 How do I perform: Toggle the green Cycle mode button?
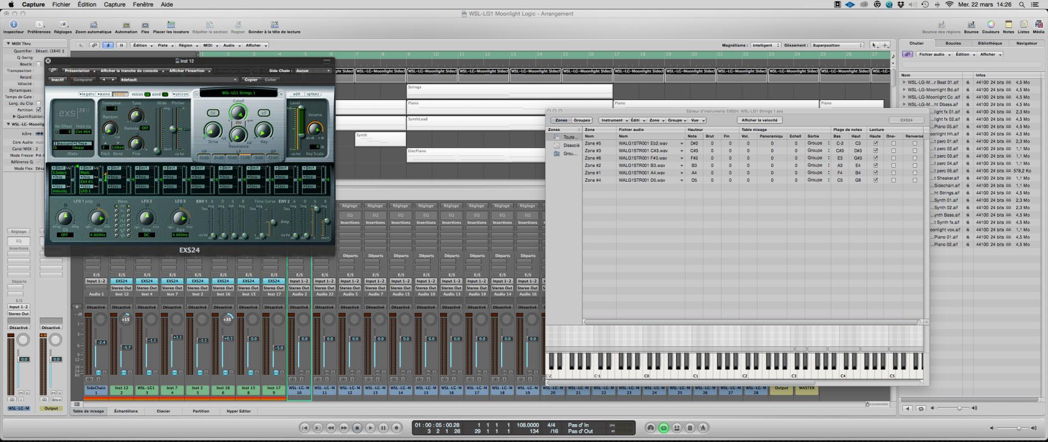point(664,428)
